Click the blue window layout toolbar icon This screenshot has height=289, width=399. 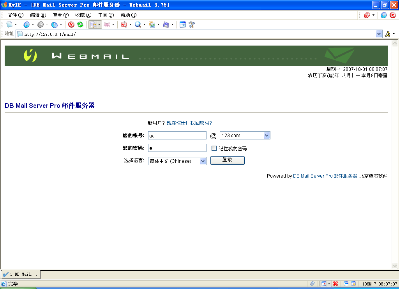pos(183,25)
